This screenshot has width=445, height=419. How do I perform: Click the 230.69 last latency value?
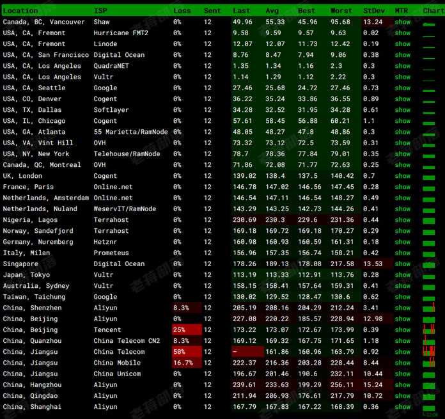[x=244, y=220]
